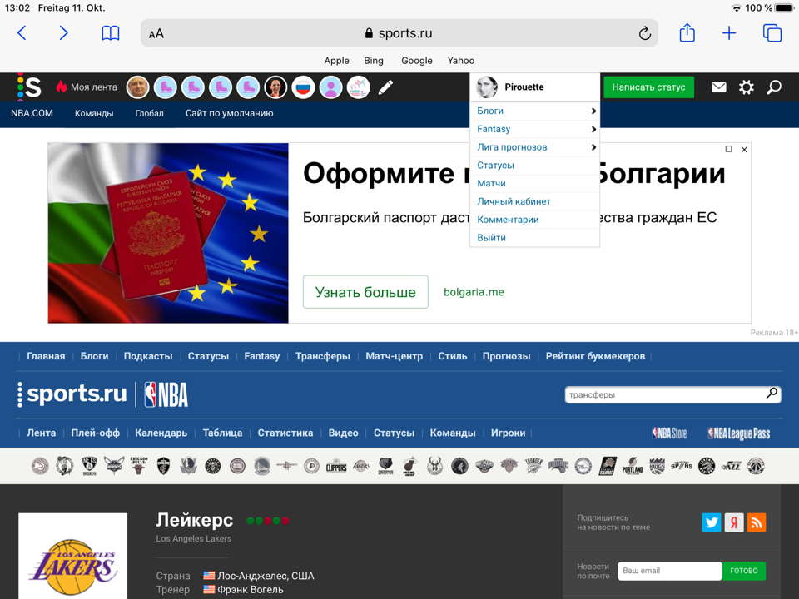
Task: Expand the Fantasy submenu arrow
Action: click(593, 130)
